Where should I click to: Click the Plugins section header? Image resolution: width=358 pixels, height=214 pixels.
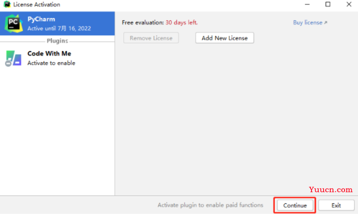click(57, 41)
